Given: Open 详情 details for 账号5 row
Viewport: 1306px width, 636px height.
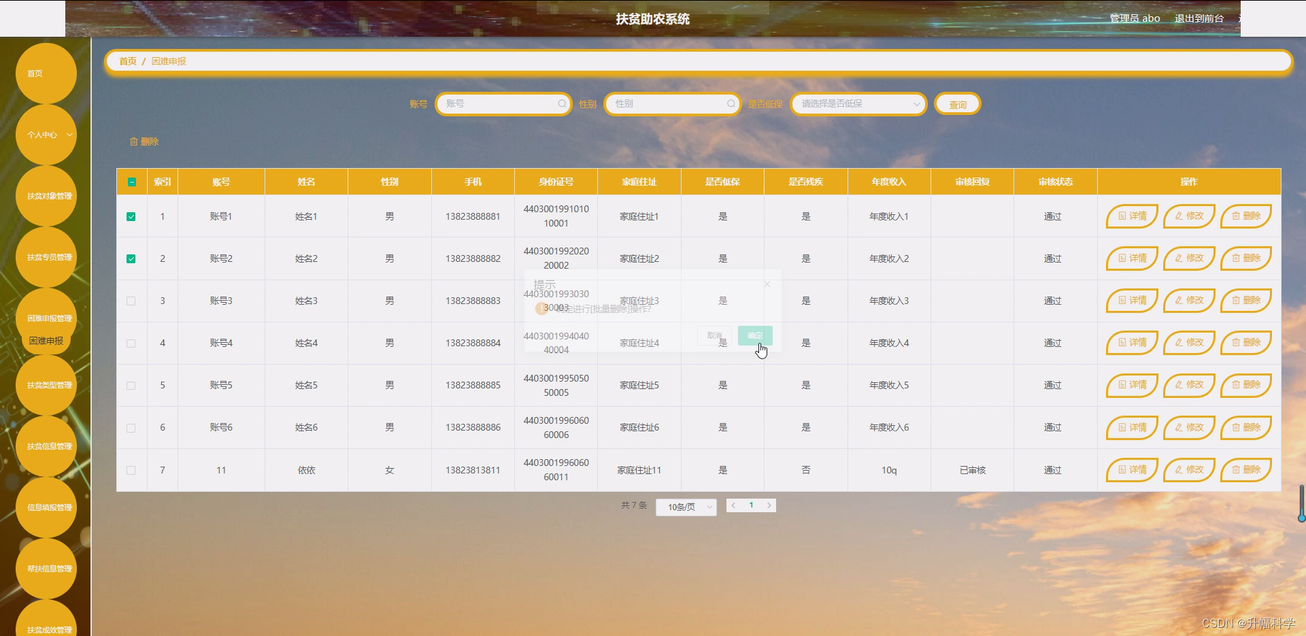Looking at the screenshot, I should (1131, 385).
